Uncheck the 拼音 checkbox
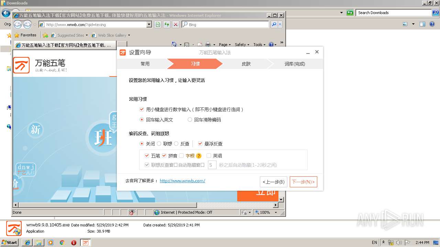This screenshot has height=247, width=440. (164, 156)
